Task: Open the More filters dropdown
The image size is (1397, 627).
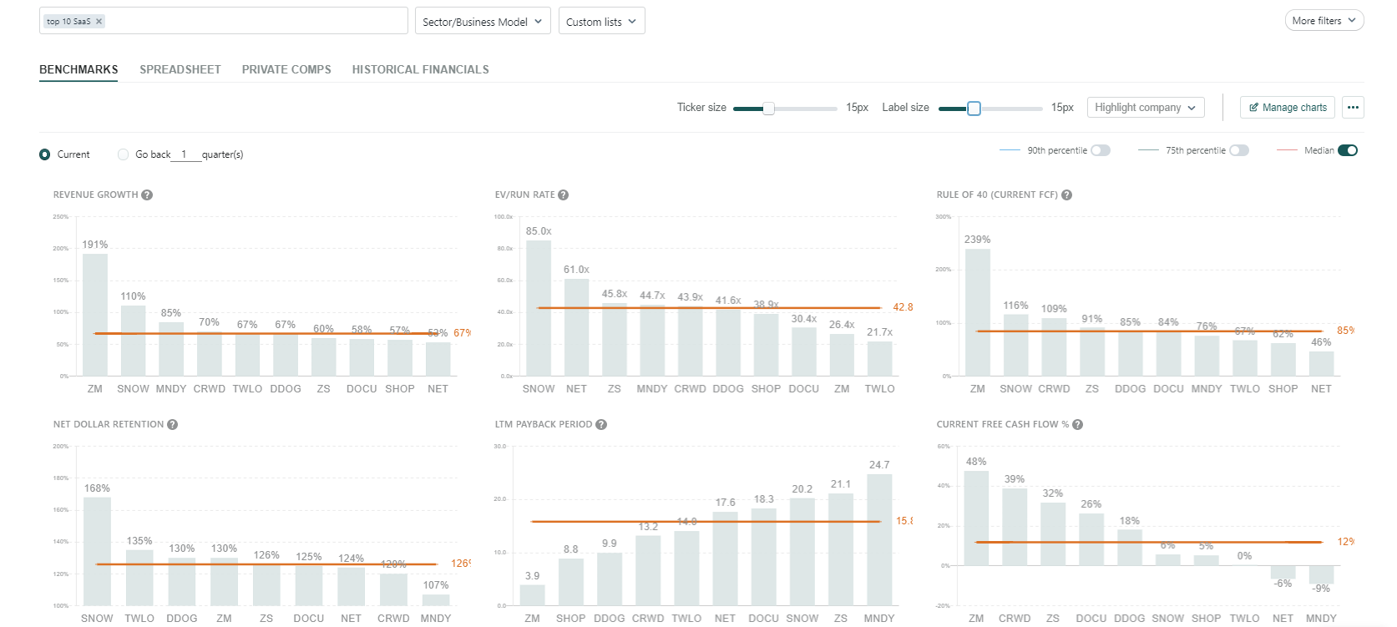Action: pyautogui.click(x=1324, y=21)
